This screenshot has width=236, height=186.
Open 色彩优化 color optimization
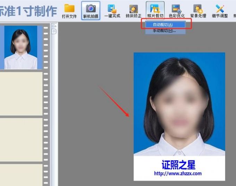[x=176, y=10]
